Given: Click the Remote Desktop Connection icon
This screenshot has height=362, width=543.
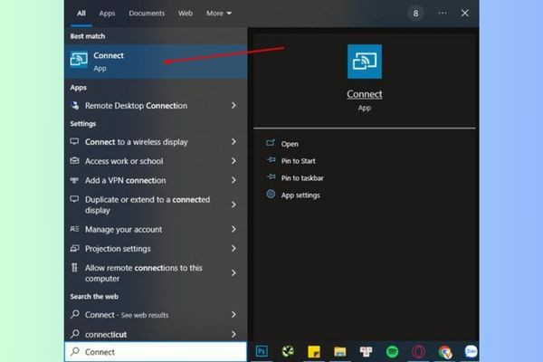Looking at the screenshot, I should pos(75,105).
